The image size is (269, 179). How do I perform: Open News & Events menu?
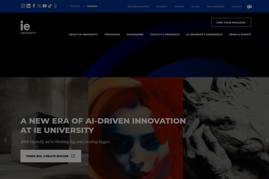click(240, 35)
